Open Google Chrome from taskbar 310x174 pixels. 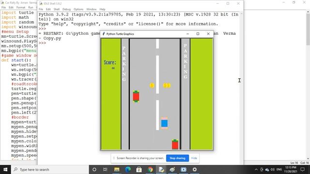pyautogui.click(x=150, y=170)
